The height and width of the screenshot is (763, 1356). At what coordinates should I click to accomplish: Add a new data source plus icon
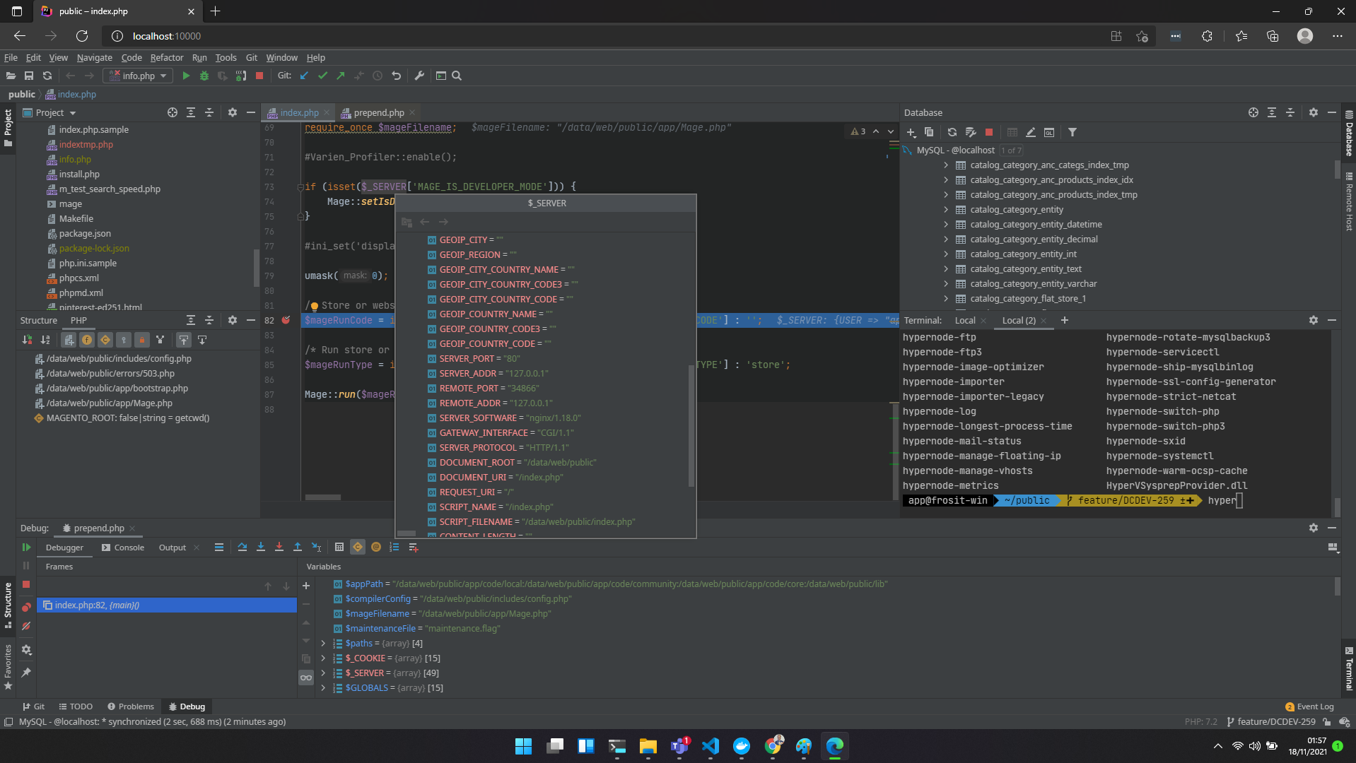point(911,132)
